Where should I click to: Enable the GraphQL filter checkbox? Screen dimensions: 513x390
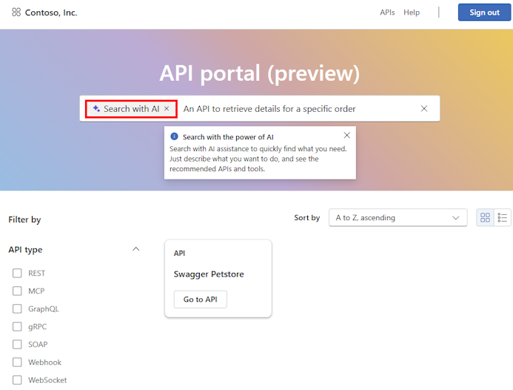[17, 308]
